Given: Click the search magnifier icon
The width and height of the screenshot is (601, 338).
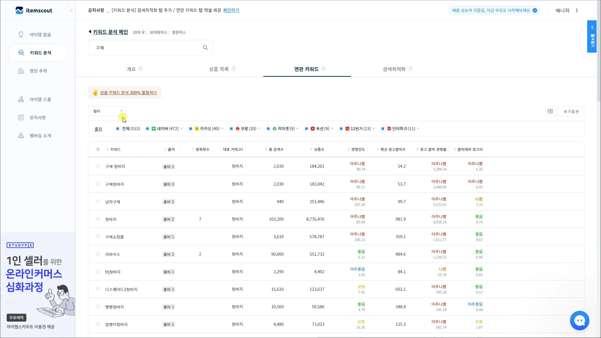Looking at the screenshot, I should [x=205, y=48].
